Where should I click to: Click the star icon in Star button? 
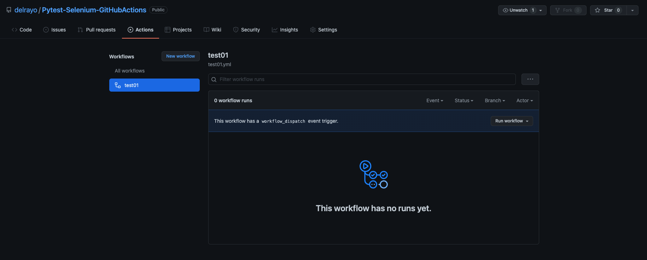coord(598,10)
